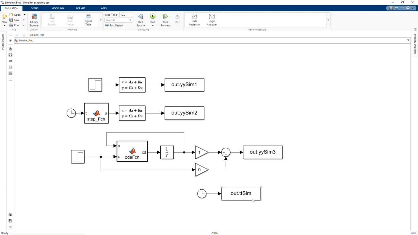Switch to the Debug tab
418x235 pixels.
coord(34,8)
